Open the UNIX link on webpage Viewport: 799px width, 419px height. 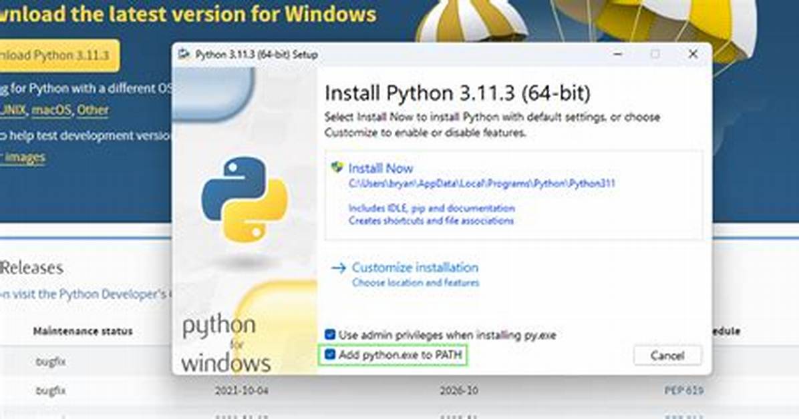coord(13,110)
